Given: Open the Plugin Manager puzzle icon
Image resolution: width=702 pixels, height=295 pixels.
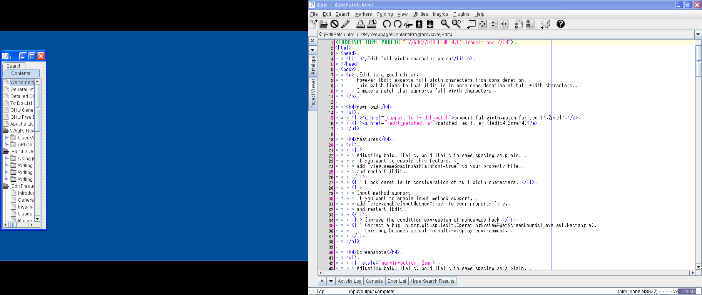Looking at the screenshot, I should coord(545,24).
